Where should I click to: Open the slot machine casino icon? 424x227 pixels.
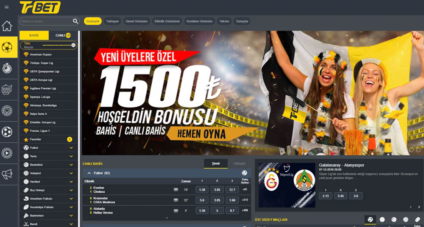(7, 89)
